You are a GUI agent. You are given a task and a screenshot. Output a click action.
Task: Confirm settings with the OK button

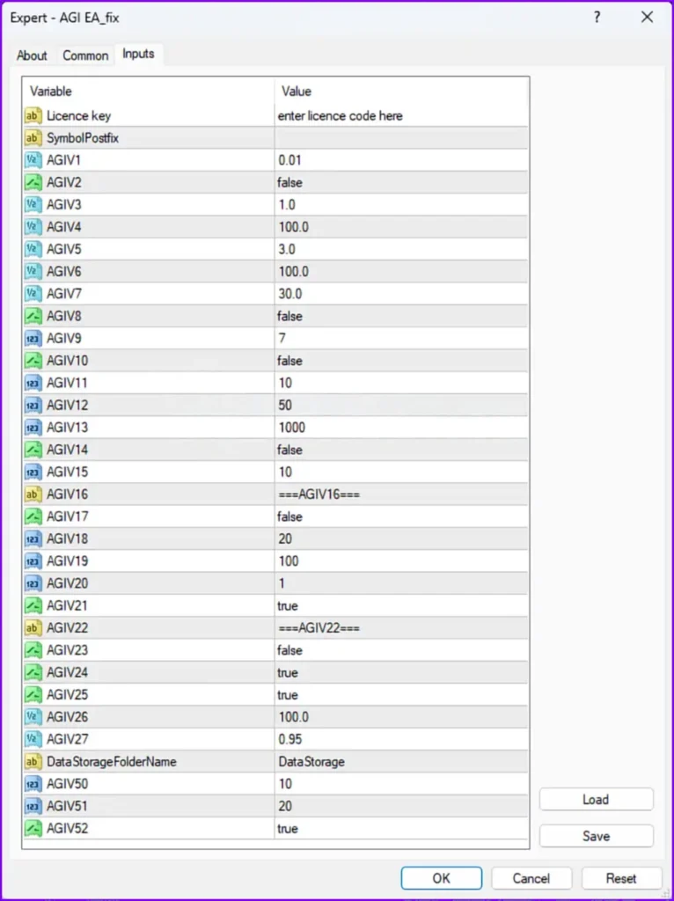[442, 878]
